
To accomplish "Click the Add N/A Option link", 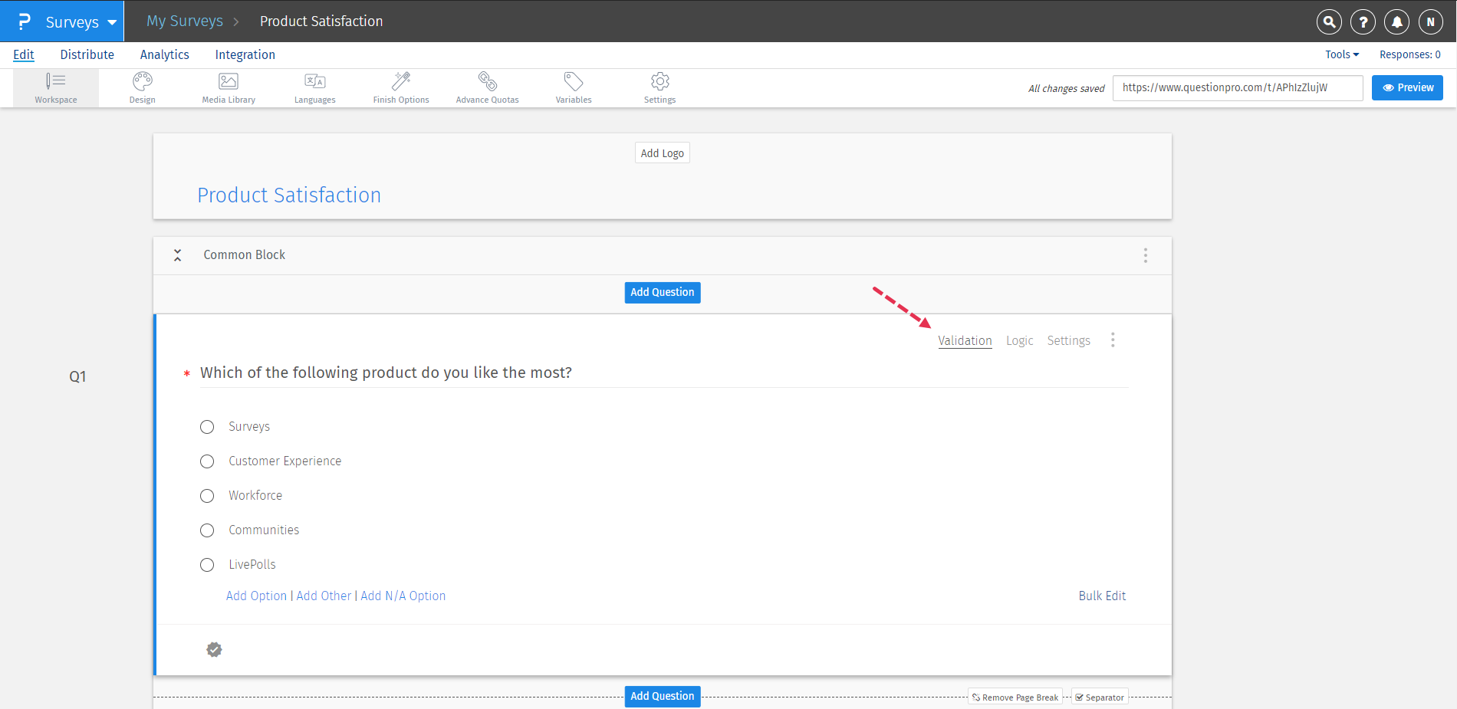I will [403, 596].
